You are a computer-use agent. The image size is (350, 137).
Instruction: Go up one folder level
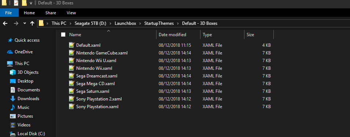coord(32,23)
